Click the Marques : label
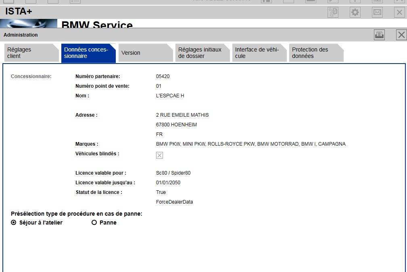The width and height of the screenshot is (407, 272). (x=87, y=144)
